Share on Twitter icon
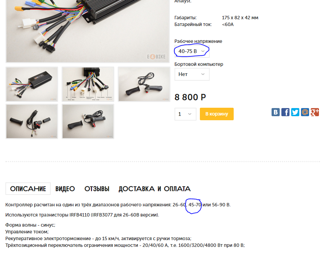This screenshot has width=325, height=256. click(x=295, y=112)
